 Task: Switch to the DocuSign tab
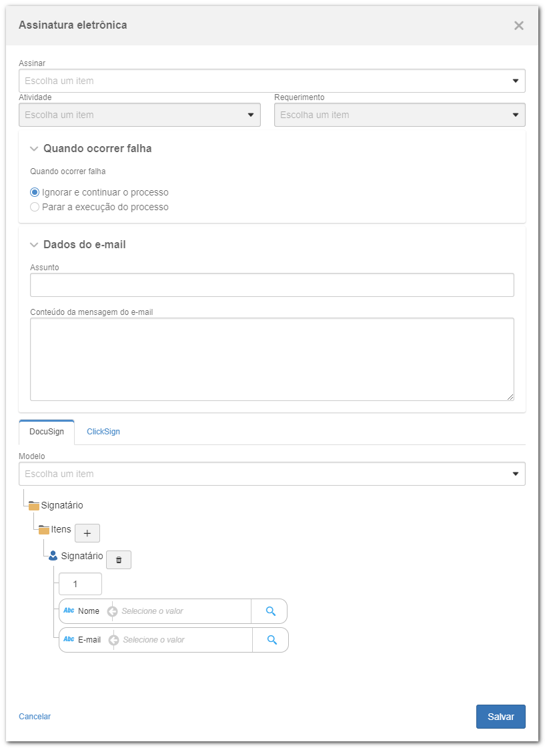47,432
